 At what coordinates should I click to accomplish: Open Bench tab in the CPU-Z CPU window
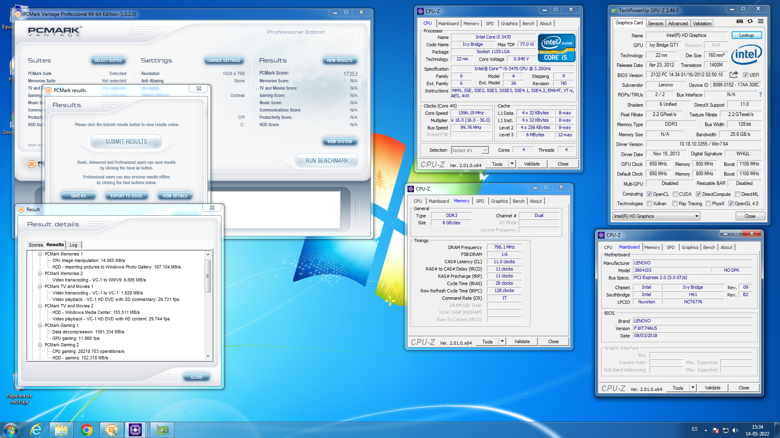click(x=528, y=24)
